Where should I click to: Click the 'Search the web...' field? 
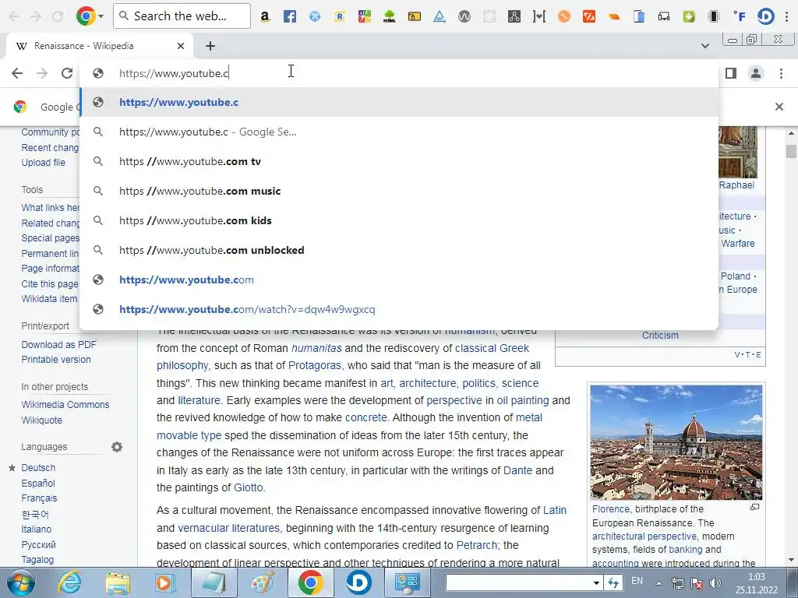(182, 16)
